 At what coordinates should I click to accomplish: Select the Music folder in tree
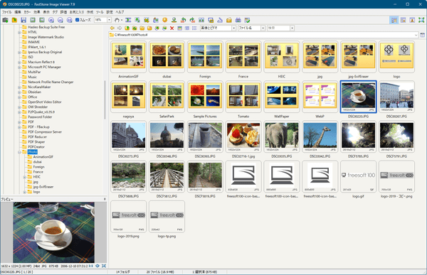click(32, 77)
